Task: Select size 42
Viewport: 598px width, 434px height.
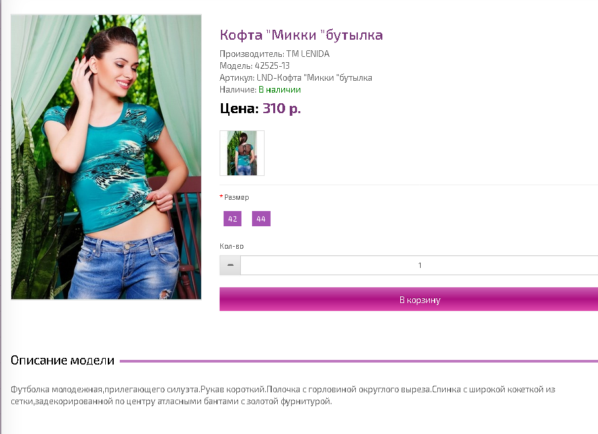Action: coord(232,219)
